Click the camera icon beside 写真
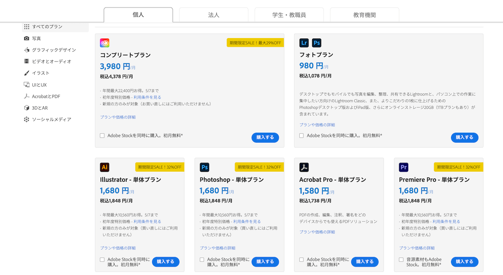503x275 pixels. pos(27,39)
